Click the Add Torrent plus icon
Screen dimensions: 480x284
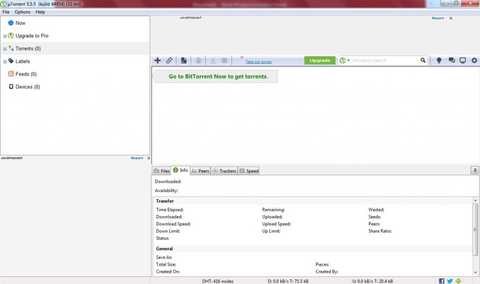(158, 60)
